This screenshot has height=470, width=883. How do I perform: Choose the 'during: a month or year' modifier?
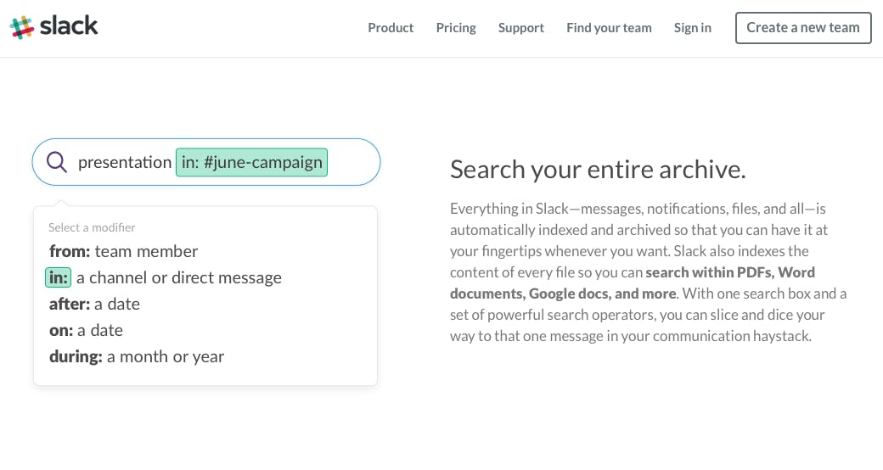point(137,356)
